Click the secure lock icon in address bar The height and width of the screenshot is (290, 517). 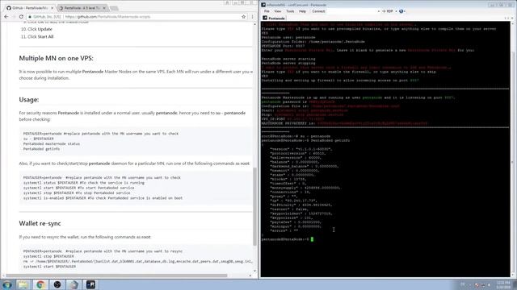click(30, 16)
